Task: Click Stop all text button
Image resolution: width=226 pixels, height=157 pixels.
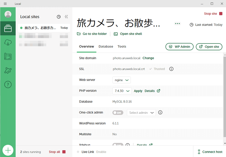Action: [x=55, y=152]
